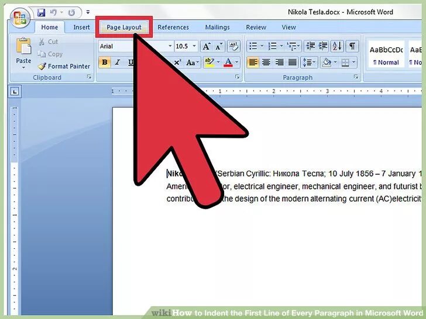The image size is (426, 319).
Task: Clear formatting with the eraser icon
Action: [x=233, y=46]
